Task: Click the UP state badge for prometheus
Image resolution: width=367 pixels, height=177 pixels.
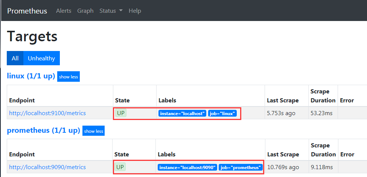Action: tap(120, 167)
